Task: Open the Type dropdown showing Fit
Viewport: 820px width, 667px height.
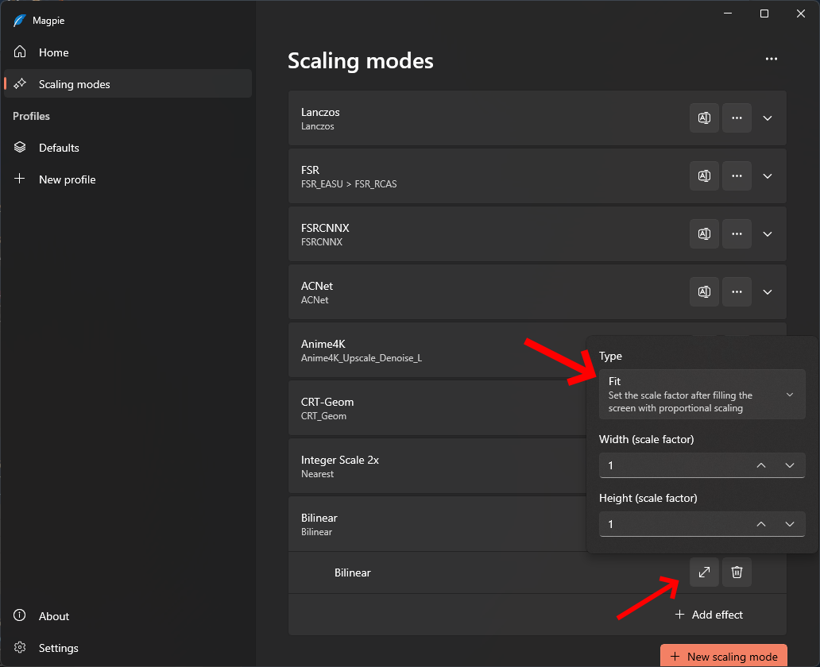Action: (702, 395)
